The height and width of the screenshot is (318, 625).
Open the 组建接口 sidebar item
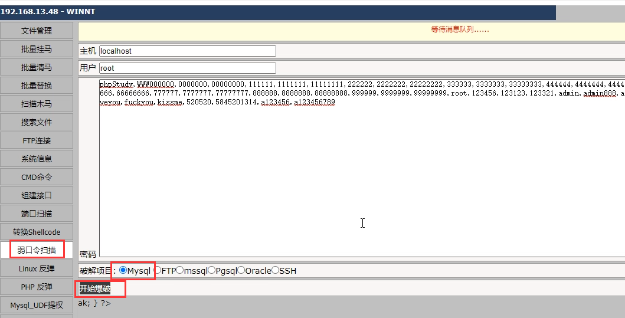[x=37, y=195]
